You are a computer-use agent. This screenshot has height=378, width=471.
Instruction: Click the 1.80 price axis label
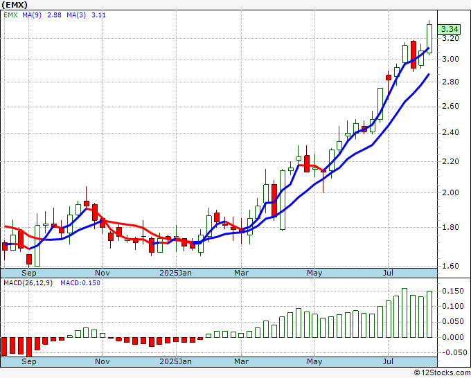pyautogui.click(x=451, y=227)
